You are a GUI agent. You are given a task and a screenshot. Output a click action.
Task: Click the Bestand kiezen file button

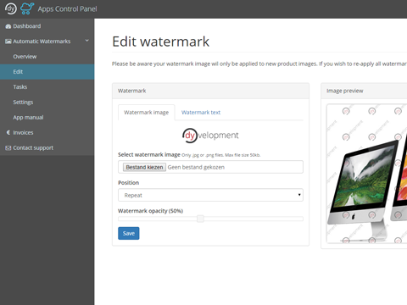click(x=144, y=167)
